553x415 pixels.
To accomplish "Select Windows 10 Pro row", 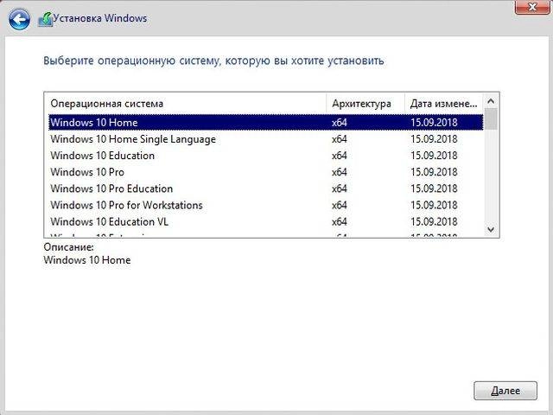I will [266, 172].
